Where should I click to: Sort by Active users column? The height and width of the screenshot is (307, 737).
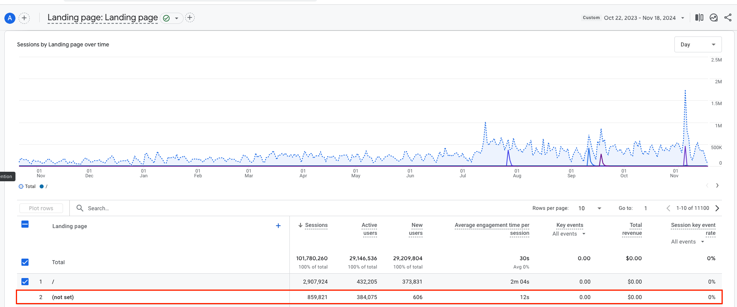[x=369, y=229]
